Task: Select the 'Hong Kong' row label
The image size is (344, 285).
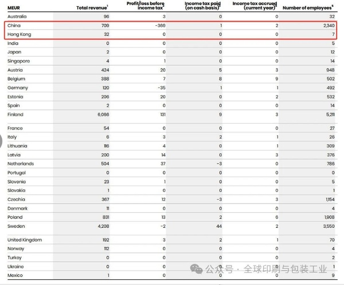Action: coord(19,34)
